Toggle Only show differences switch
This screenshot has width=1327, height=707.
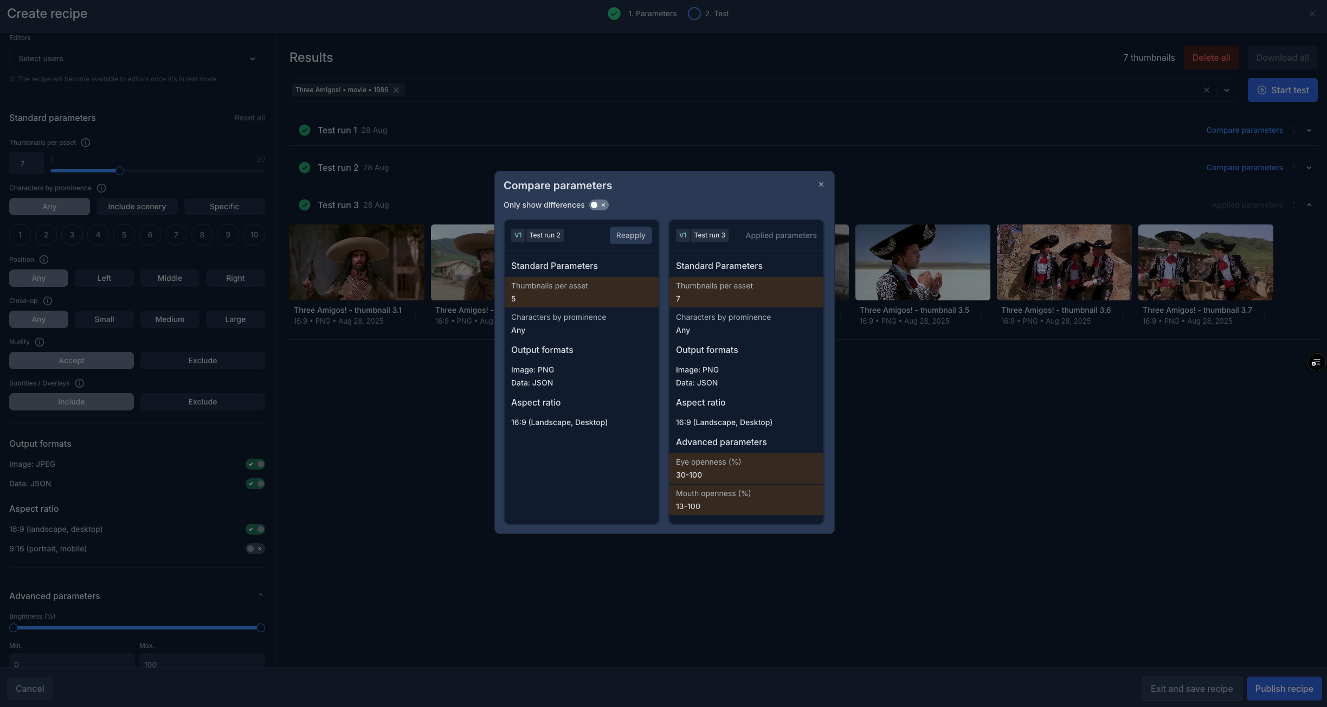click(599, 205)
